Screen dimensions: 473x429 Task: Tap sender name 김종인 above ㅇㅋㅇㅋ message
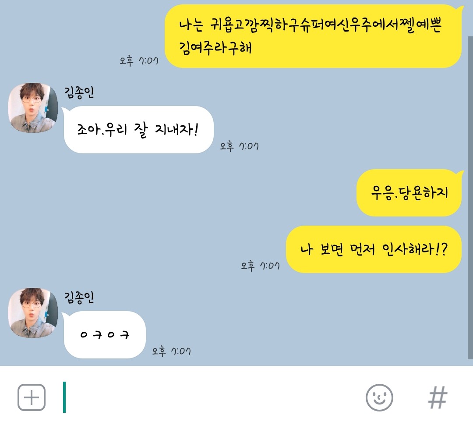click(79, 298)
